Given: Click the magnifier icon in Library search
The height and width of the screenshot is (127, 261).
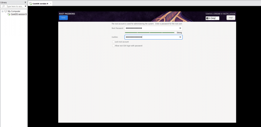Looking at the screenshot, I should pos(4,6).
